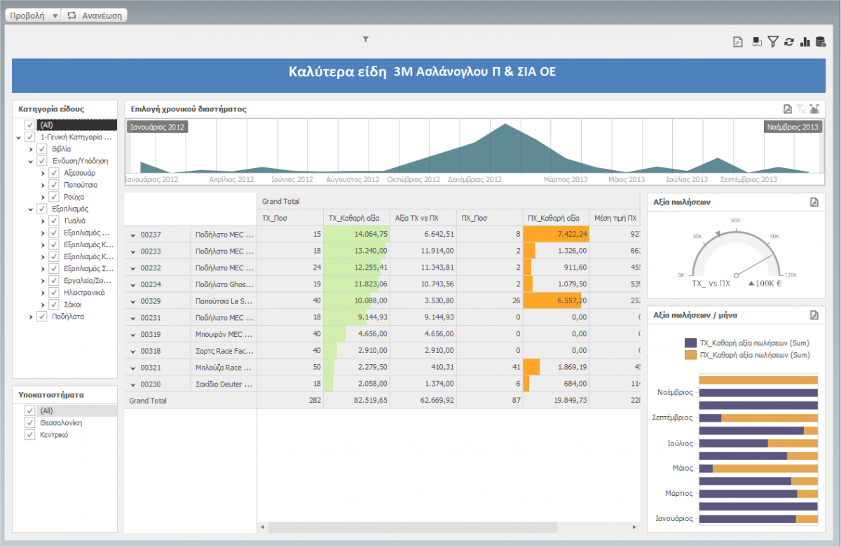The width and height of the screenshot is (841, 547).
Task: Click the ΤΧ_Καθαρή αξία column header
Action: [356, 218]
